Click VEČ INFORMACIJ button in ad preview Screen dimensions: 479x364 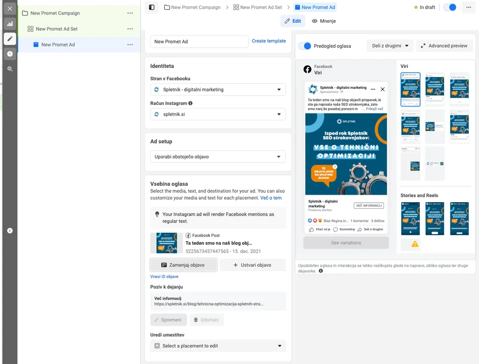[369, 206]
